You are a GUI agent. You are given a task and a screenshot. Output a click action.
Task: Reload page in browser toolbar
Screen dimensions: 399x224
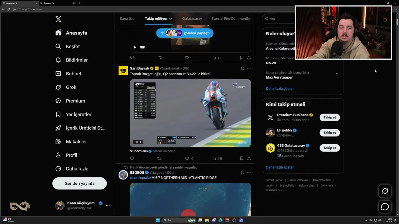[x=9, y=9]
